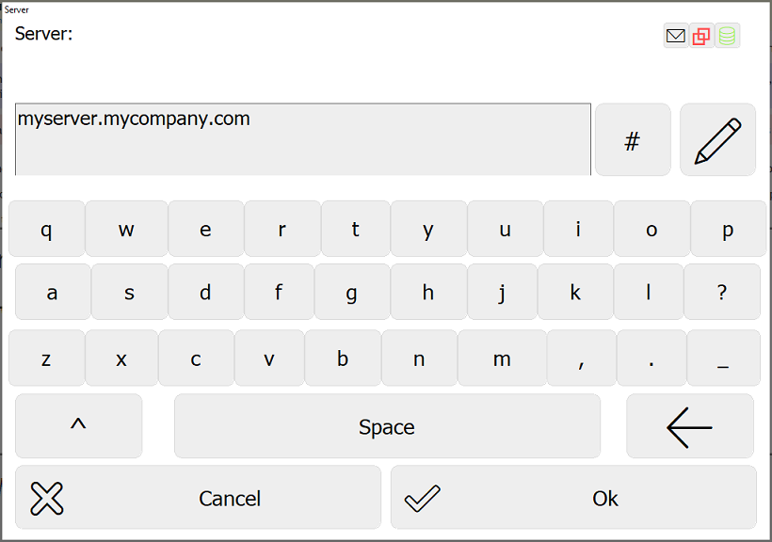
Task: Tap the letter p key
Action: click(x=728, y=229)
